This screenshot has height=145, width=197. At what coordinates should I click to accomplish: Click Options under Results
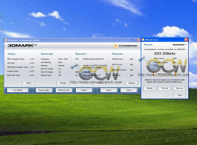(132, 83)
